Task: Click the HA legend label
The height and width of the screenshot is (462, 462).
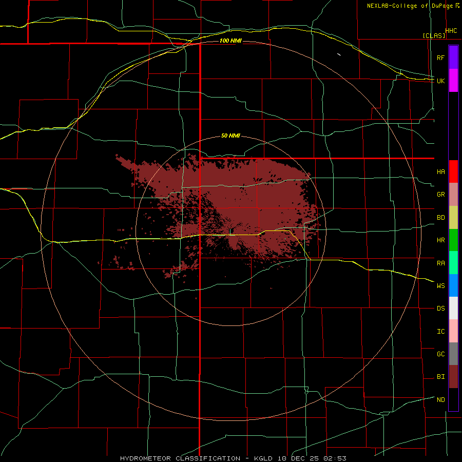Action: pos(440,172)
